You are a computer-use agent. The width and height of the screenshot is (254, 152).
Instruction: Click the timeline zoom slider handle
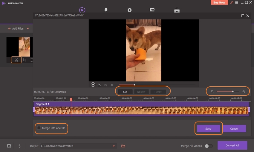coord(233,91)
